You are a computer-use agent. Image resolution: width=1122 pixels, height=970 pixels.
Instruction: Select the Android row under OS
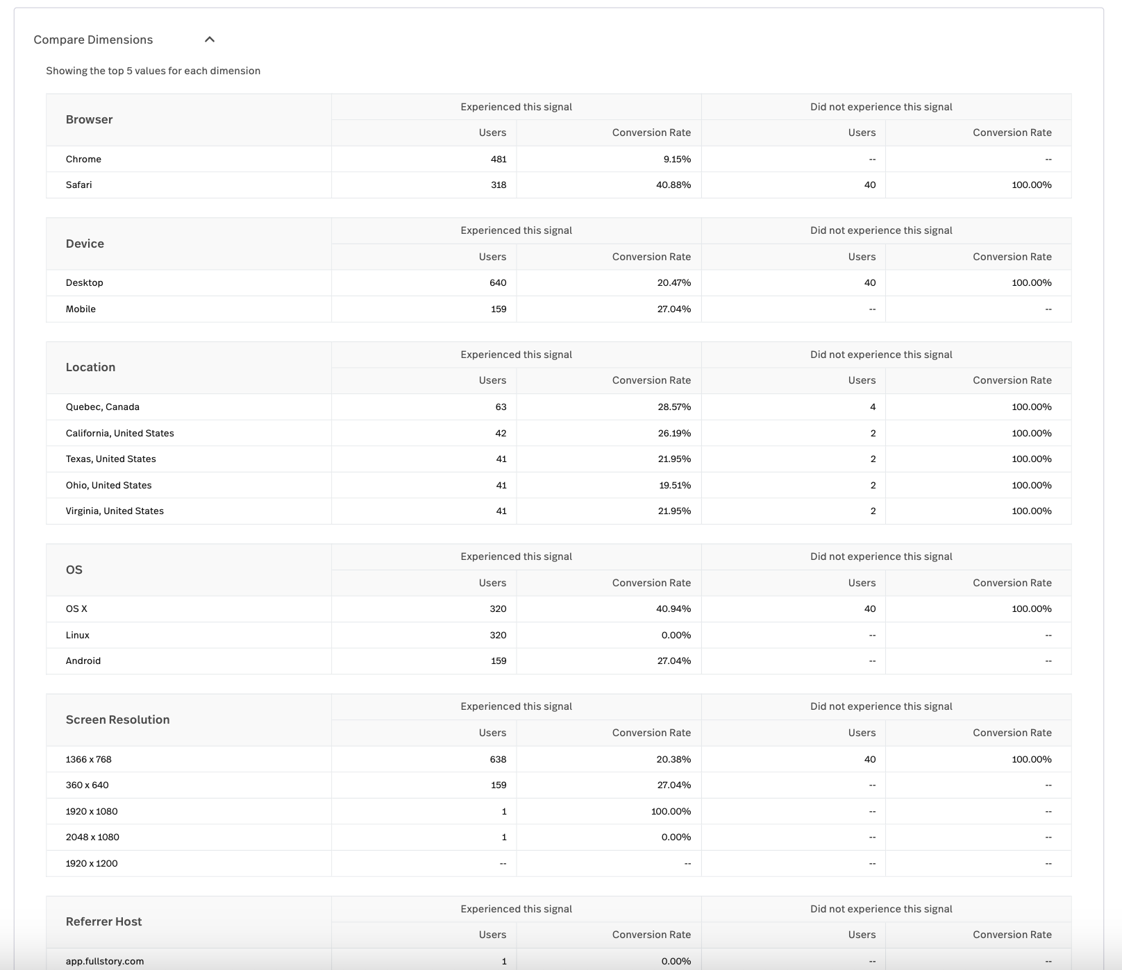point(83,661)
